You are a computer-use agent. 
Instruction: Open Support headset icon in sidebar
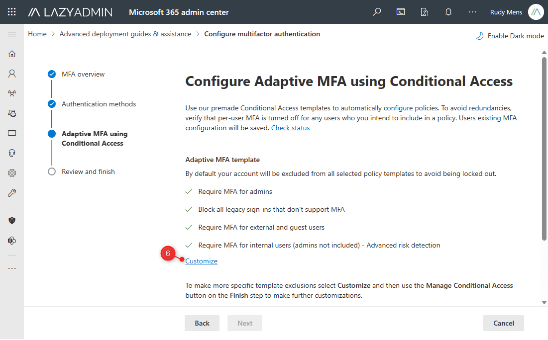coord(12,153)
